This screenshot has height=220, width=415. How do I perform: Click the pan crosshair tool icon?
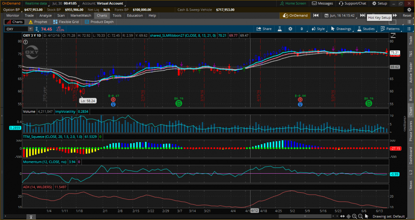pos(349,216)
